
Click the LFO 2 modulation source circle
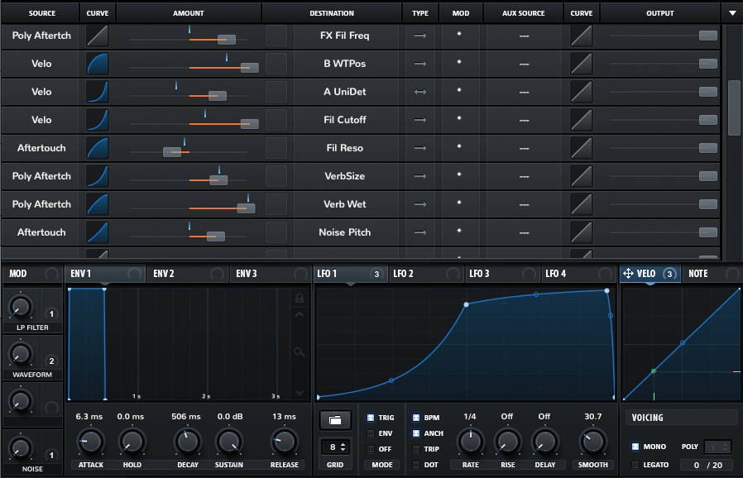coord(453,274)
